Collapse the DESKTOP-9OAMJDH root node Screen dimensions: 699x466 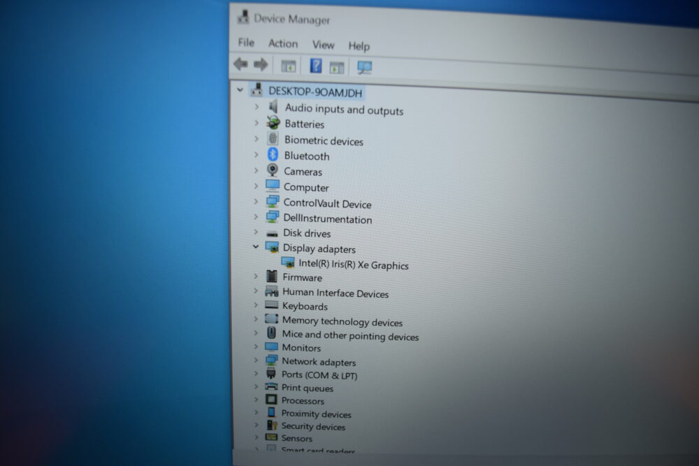tap(240, 90)
